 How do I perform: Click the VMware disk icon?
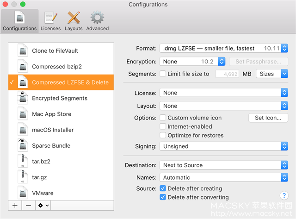click(23, 193)
